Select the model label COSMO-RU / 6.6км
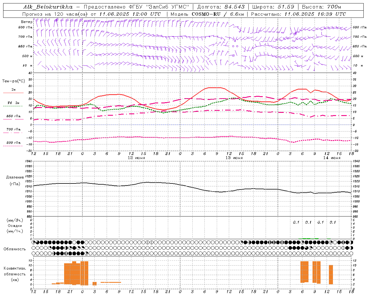The height and width of the screenshot is (294, 368). tap(218, 14)
